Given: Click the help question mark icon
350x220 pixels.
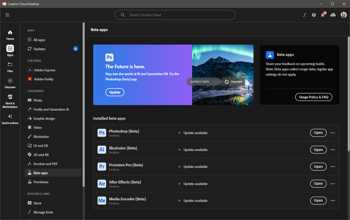Looking at the screenshot, I should [314, 15].
